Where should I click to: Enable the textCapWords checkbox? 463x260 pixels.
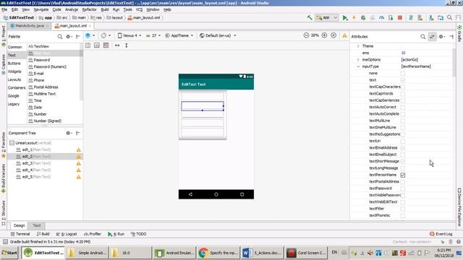(403, 94)
